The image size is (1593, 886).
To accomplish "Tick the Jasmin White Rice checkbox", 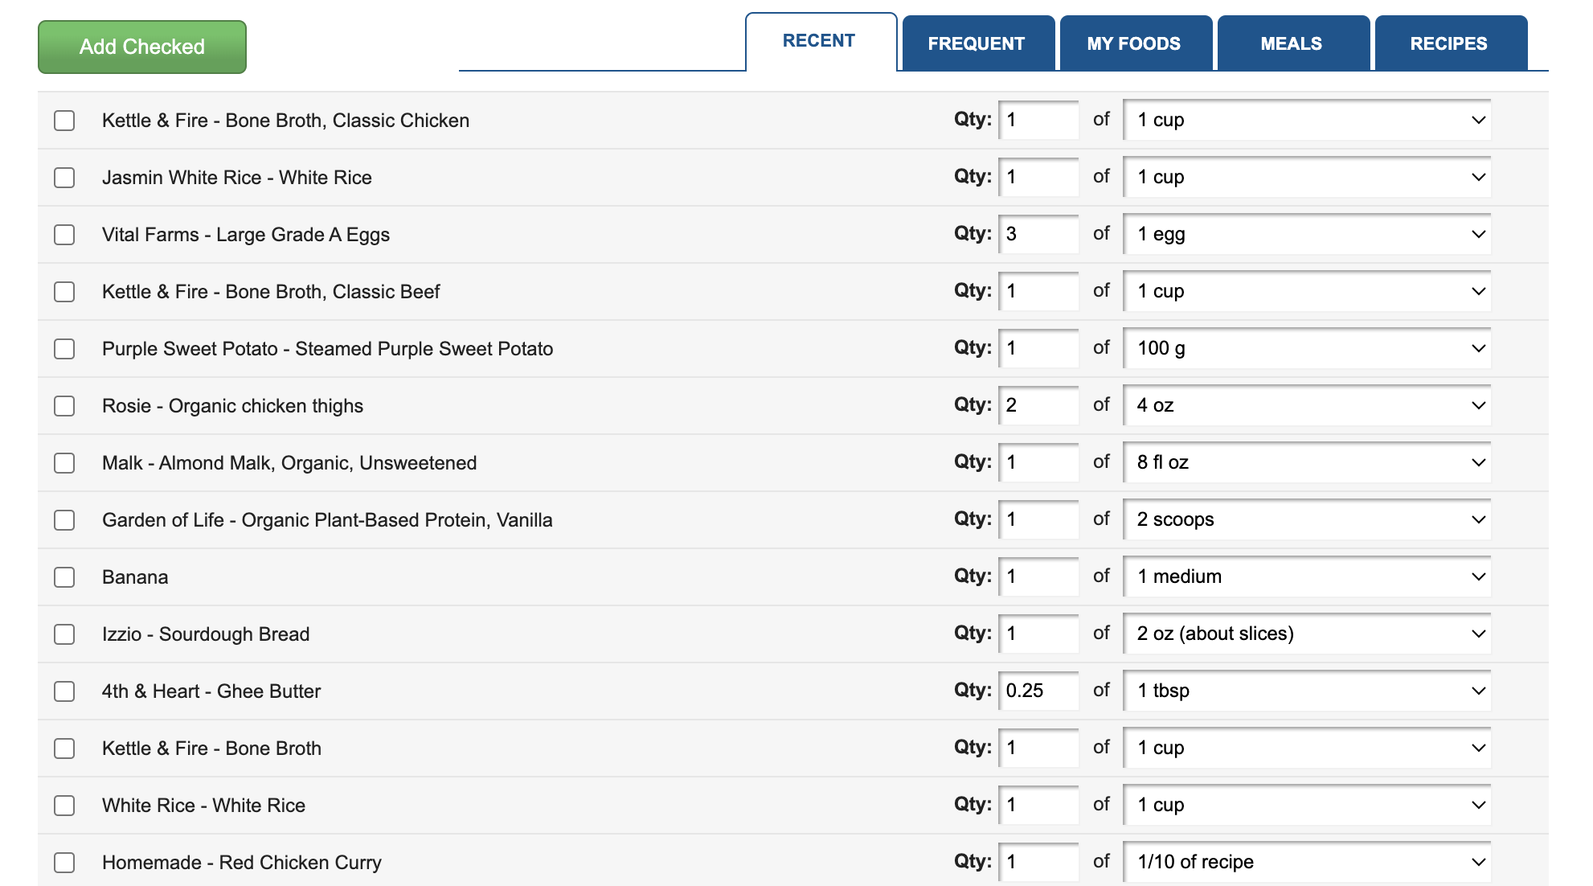I will click(64, 178).
